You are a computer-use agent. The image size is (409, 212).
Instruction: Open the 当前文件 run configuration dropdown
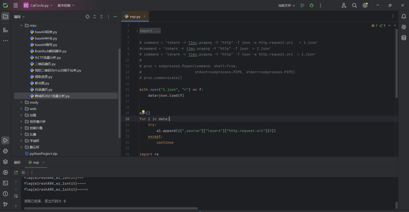(287, 6)
